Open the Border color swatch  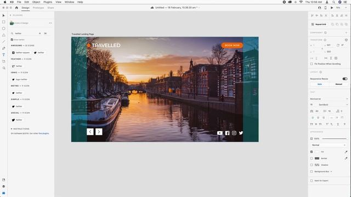point(317,158)
